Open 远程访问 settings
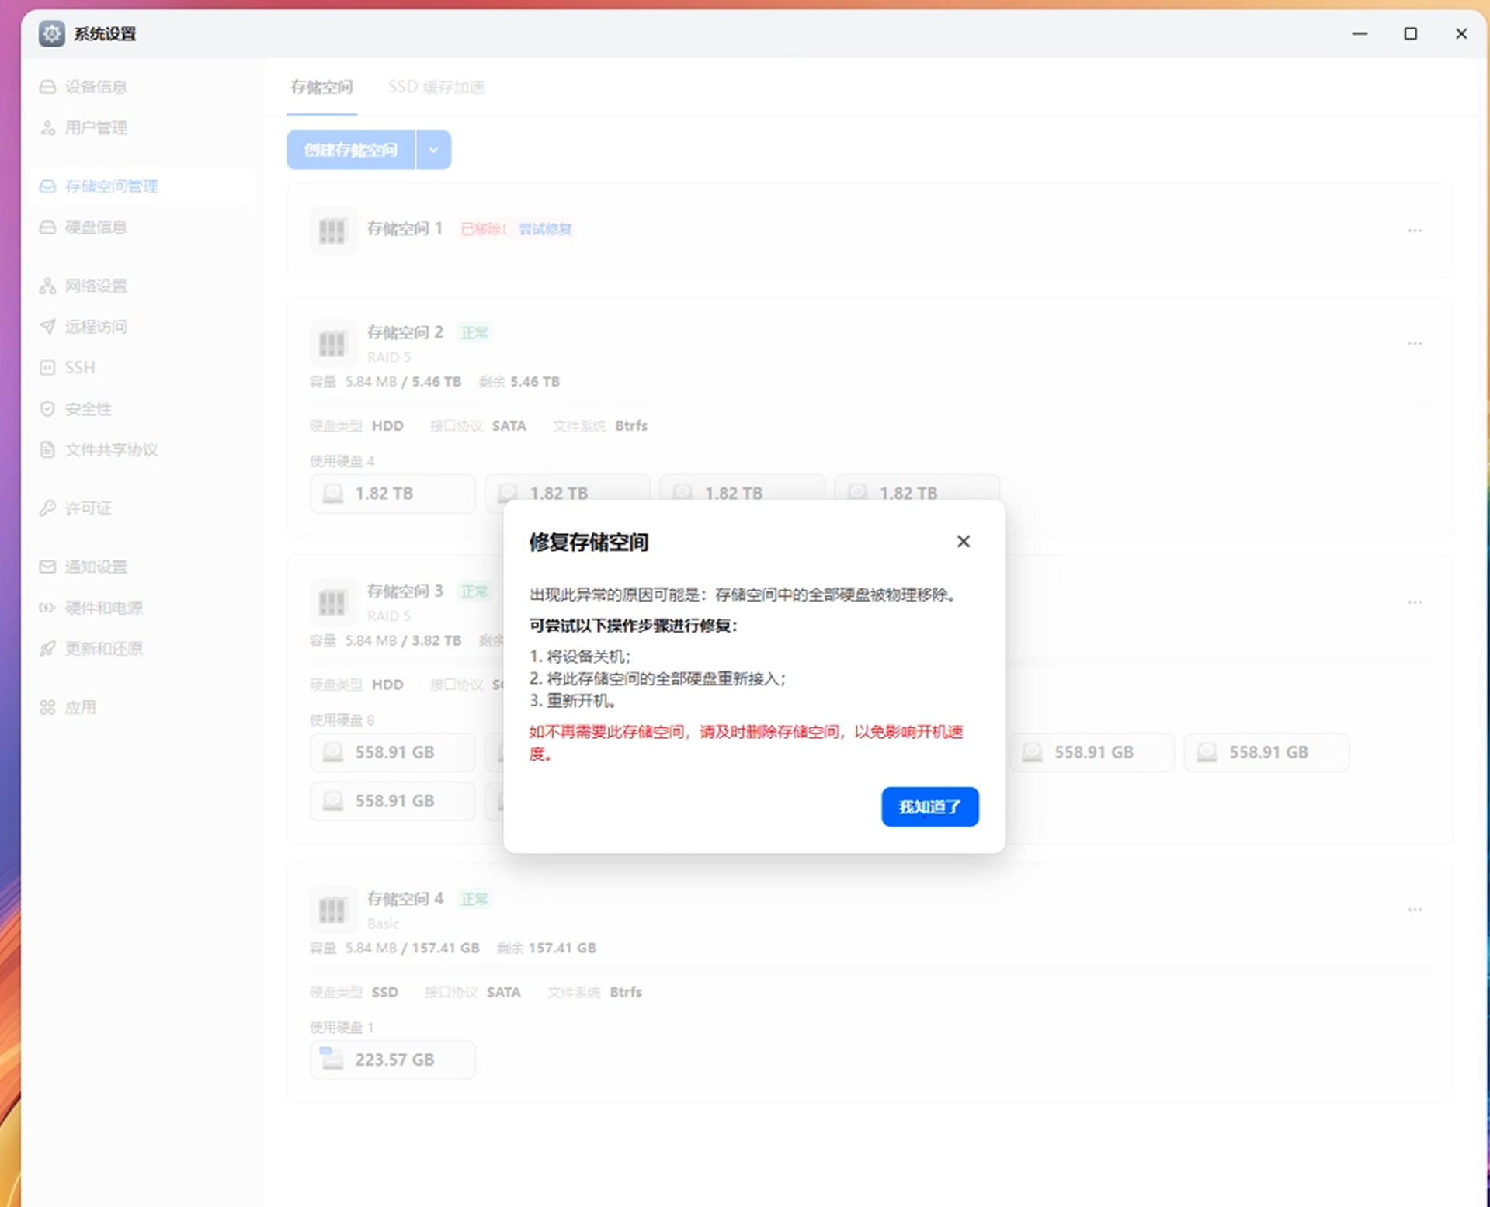Viewport: 1490px width, 1207px height. click(95, 327)
